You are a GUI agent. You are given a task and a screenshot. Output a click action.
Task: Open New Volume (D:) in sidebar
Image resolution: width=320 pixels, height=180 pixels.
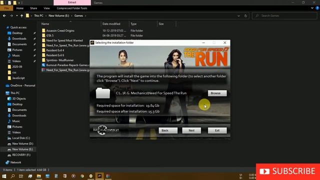point(22,143)
